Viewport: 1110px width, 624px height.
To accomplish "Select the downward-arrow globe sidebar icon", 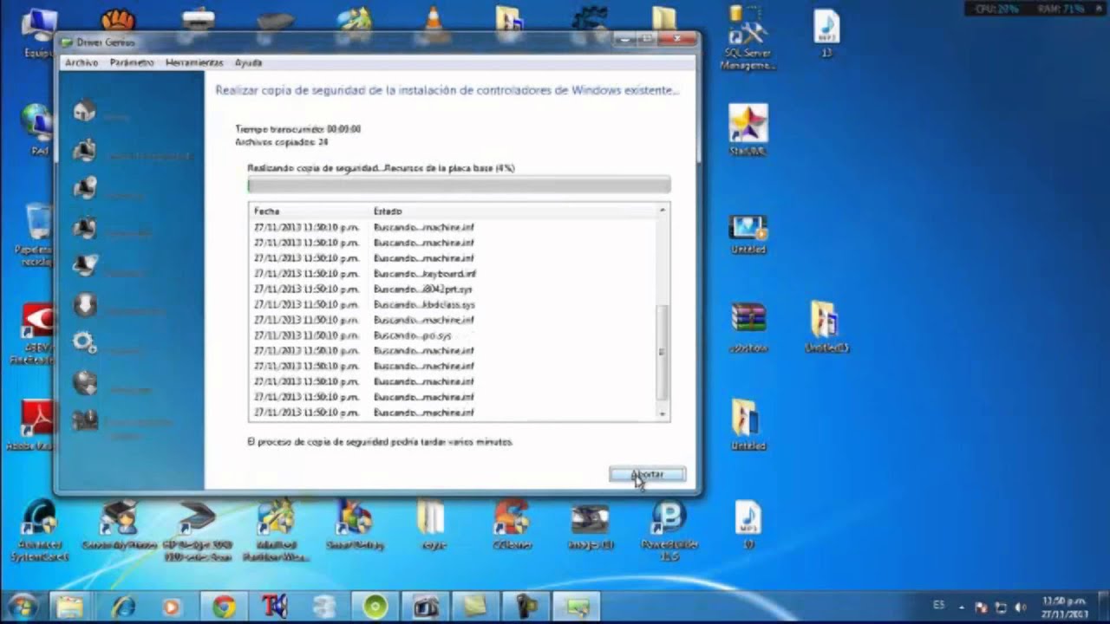I will tap(84, 306).
